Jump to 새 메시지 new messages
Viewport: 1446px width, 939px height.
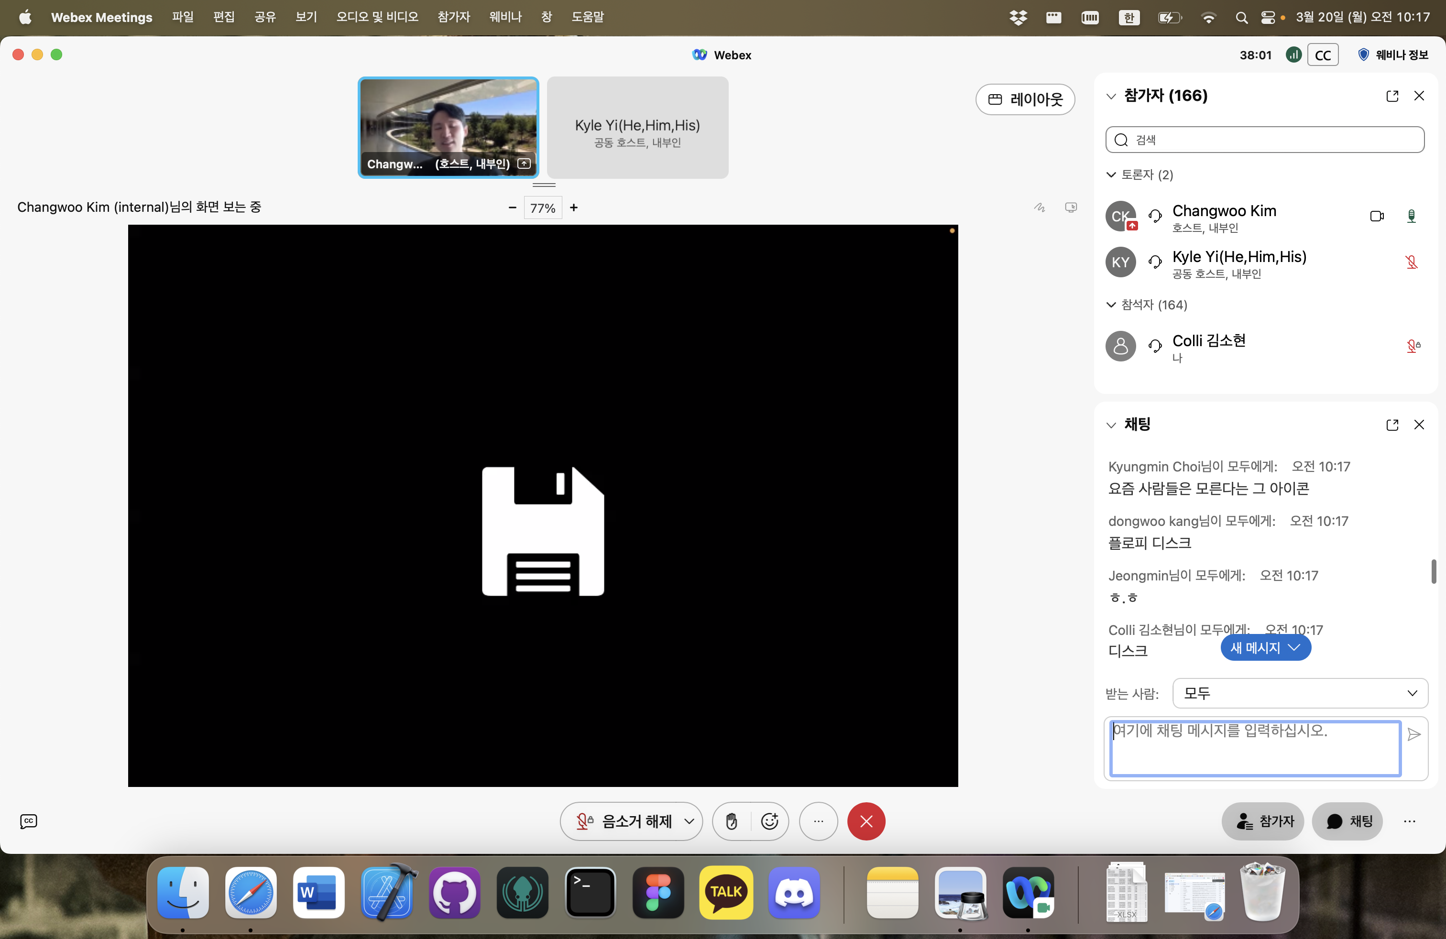point(1266,648)
